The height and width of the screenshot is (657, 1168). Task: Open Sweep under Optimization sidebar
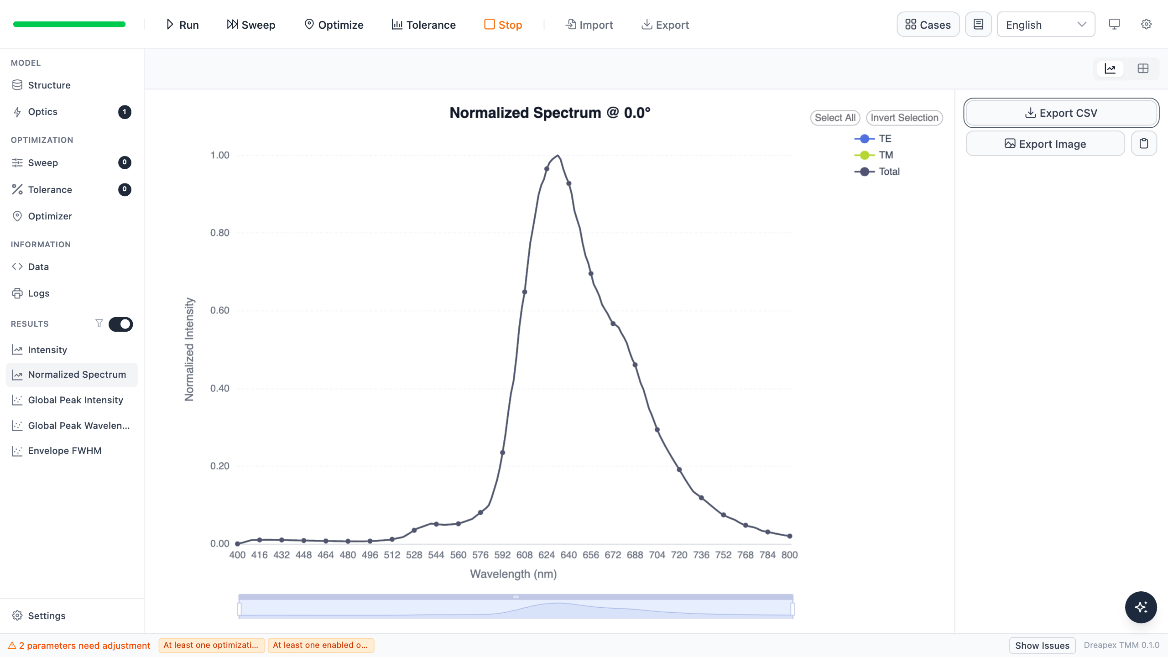click(72, 163)
